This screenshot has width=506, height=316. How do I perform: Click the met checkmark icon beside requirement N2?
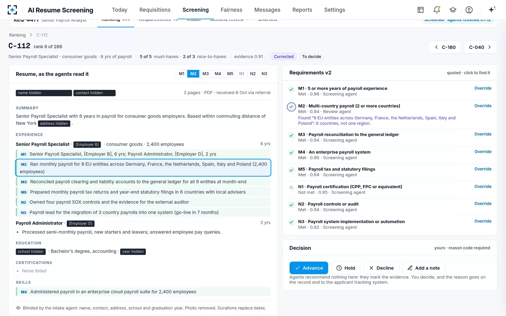click(291, 205)
